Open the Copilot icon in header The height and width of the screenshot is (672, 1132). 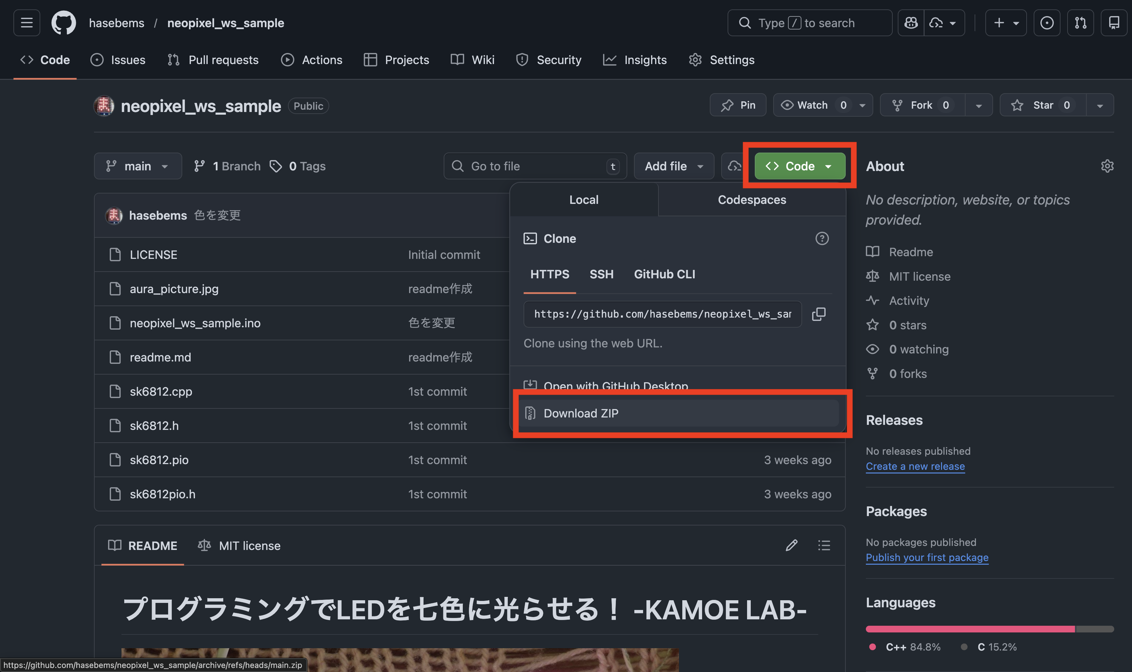[x=911, y=23]
